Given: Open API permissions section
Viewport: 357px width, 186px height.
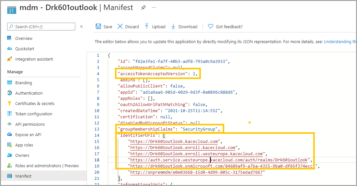Looking at the screenshot, I should pos(30,124).
